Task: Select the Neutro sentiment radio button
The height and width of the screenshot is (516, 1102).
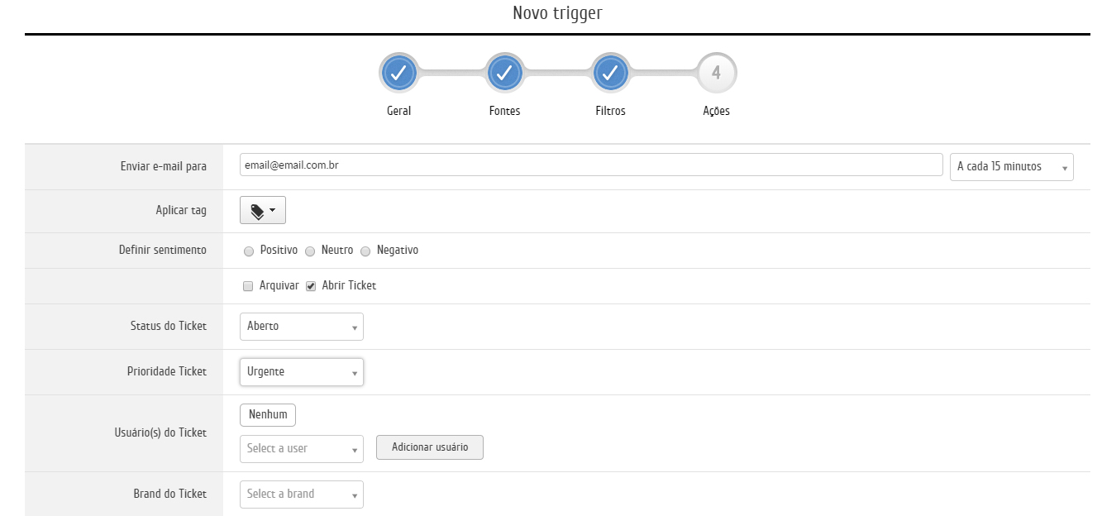Action: (310, 251)
